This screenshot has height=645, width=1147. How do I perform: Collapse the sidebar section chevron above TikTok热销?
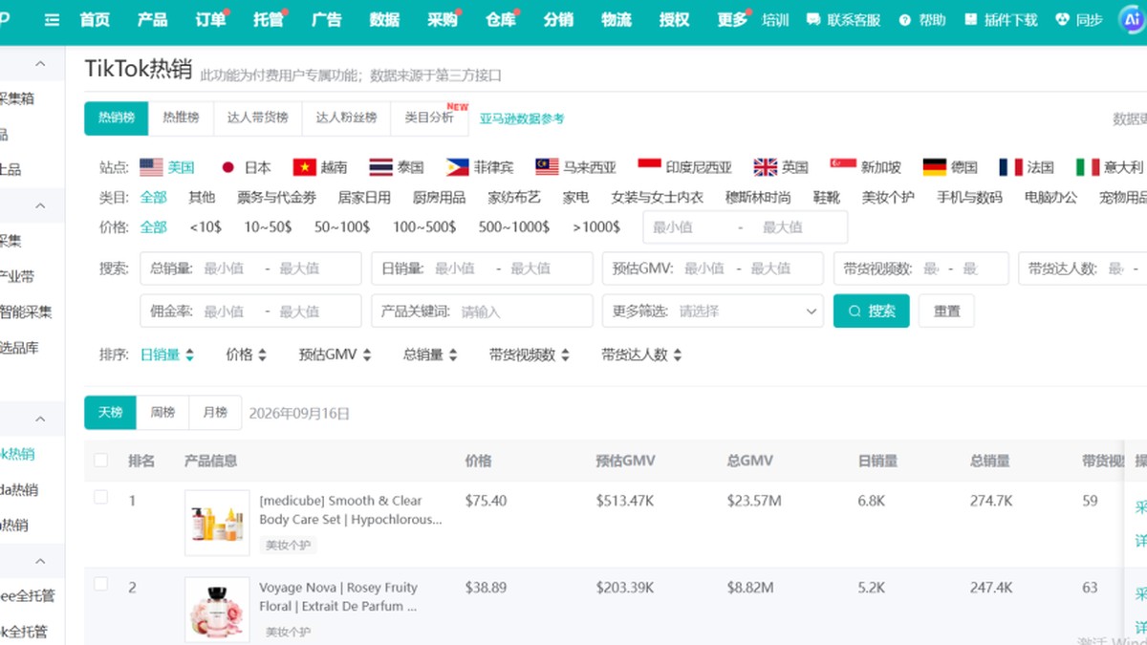(x=40, y=419)
